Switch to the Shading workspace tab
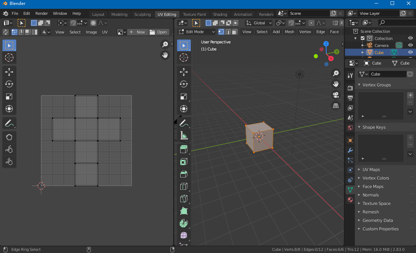This screenshot has width=416, height=253. [x=220, y=14]
